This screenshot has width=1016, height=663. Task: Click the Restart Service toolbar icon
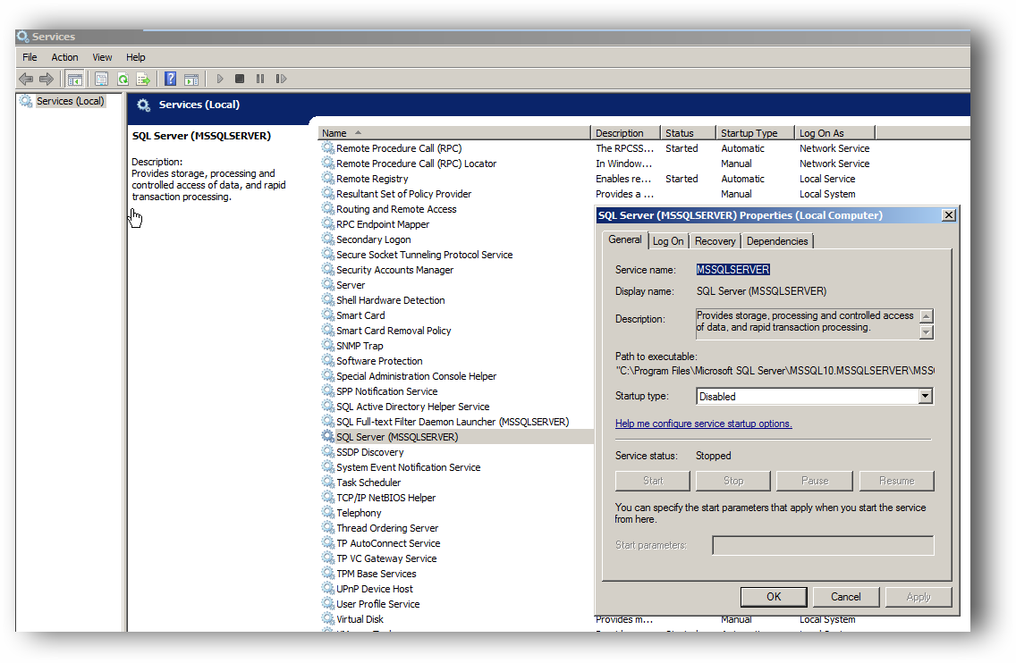point(281,79)
